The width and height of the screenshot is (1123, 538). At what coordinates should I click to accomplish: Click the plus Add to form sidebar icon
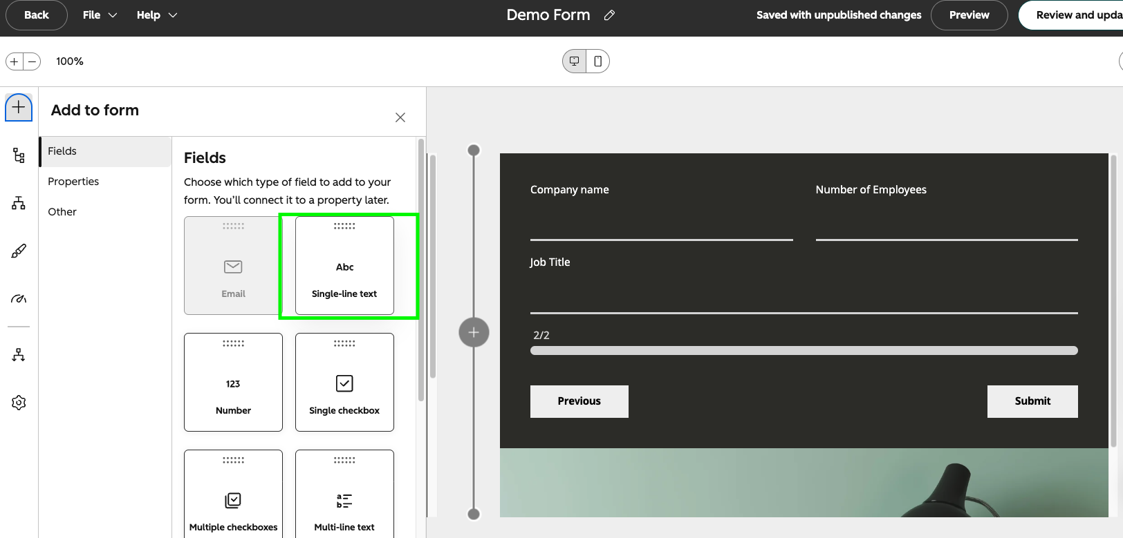tap(19, 107)
